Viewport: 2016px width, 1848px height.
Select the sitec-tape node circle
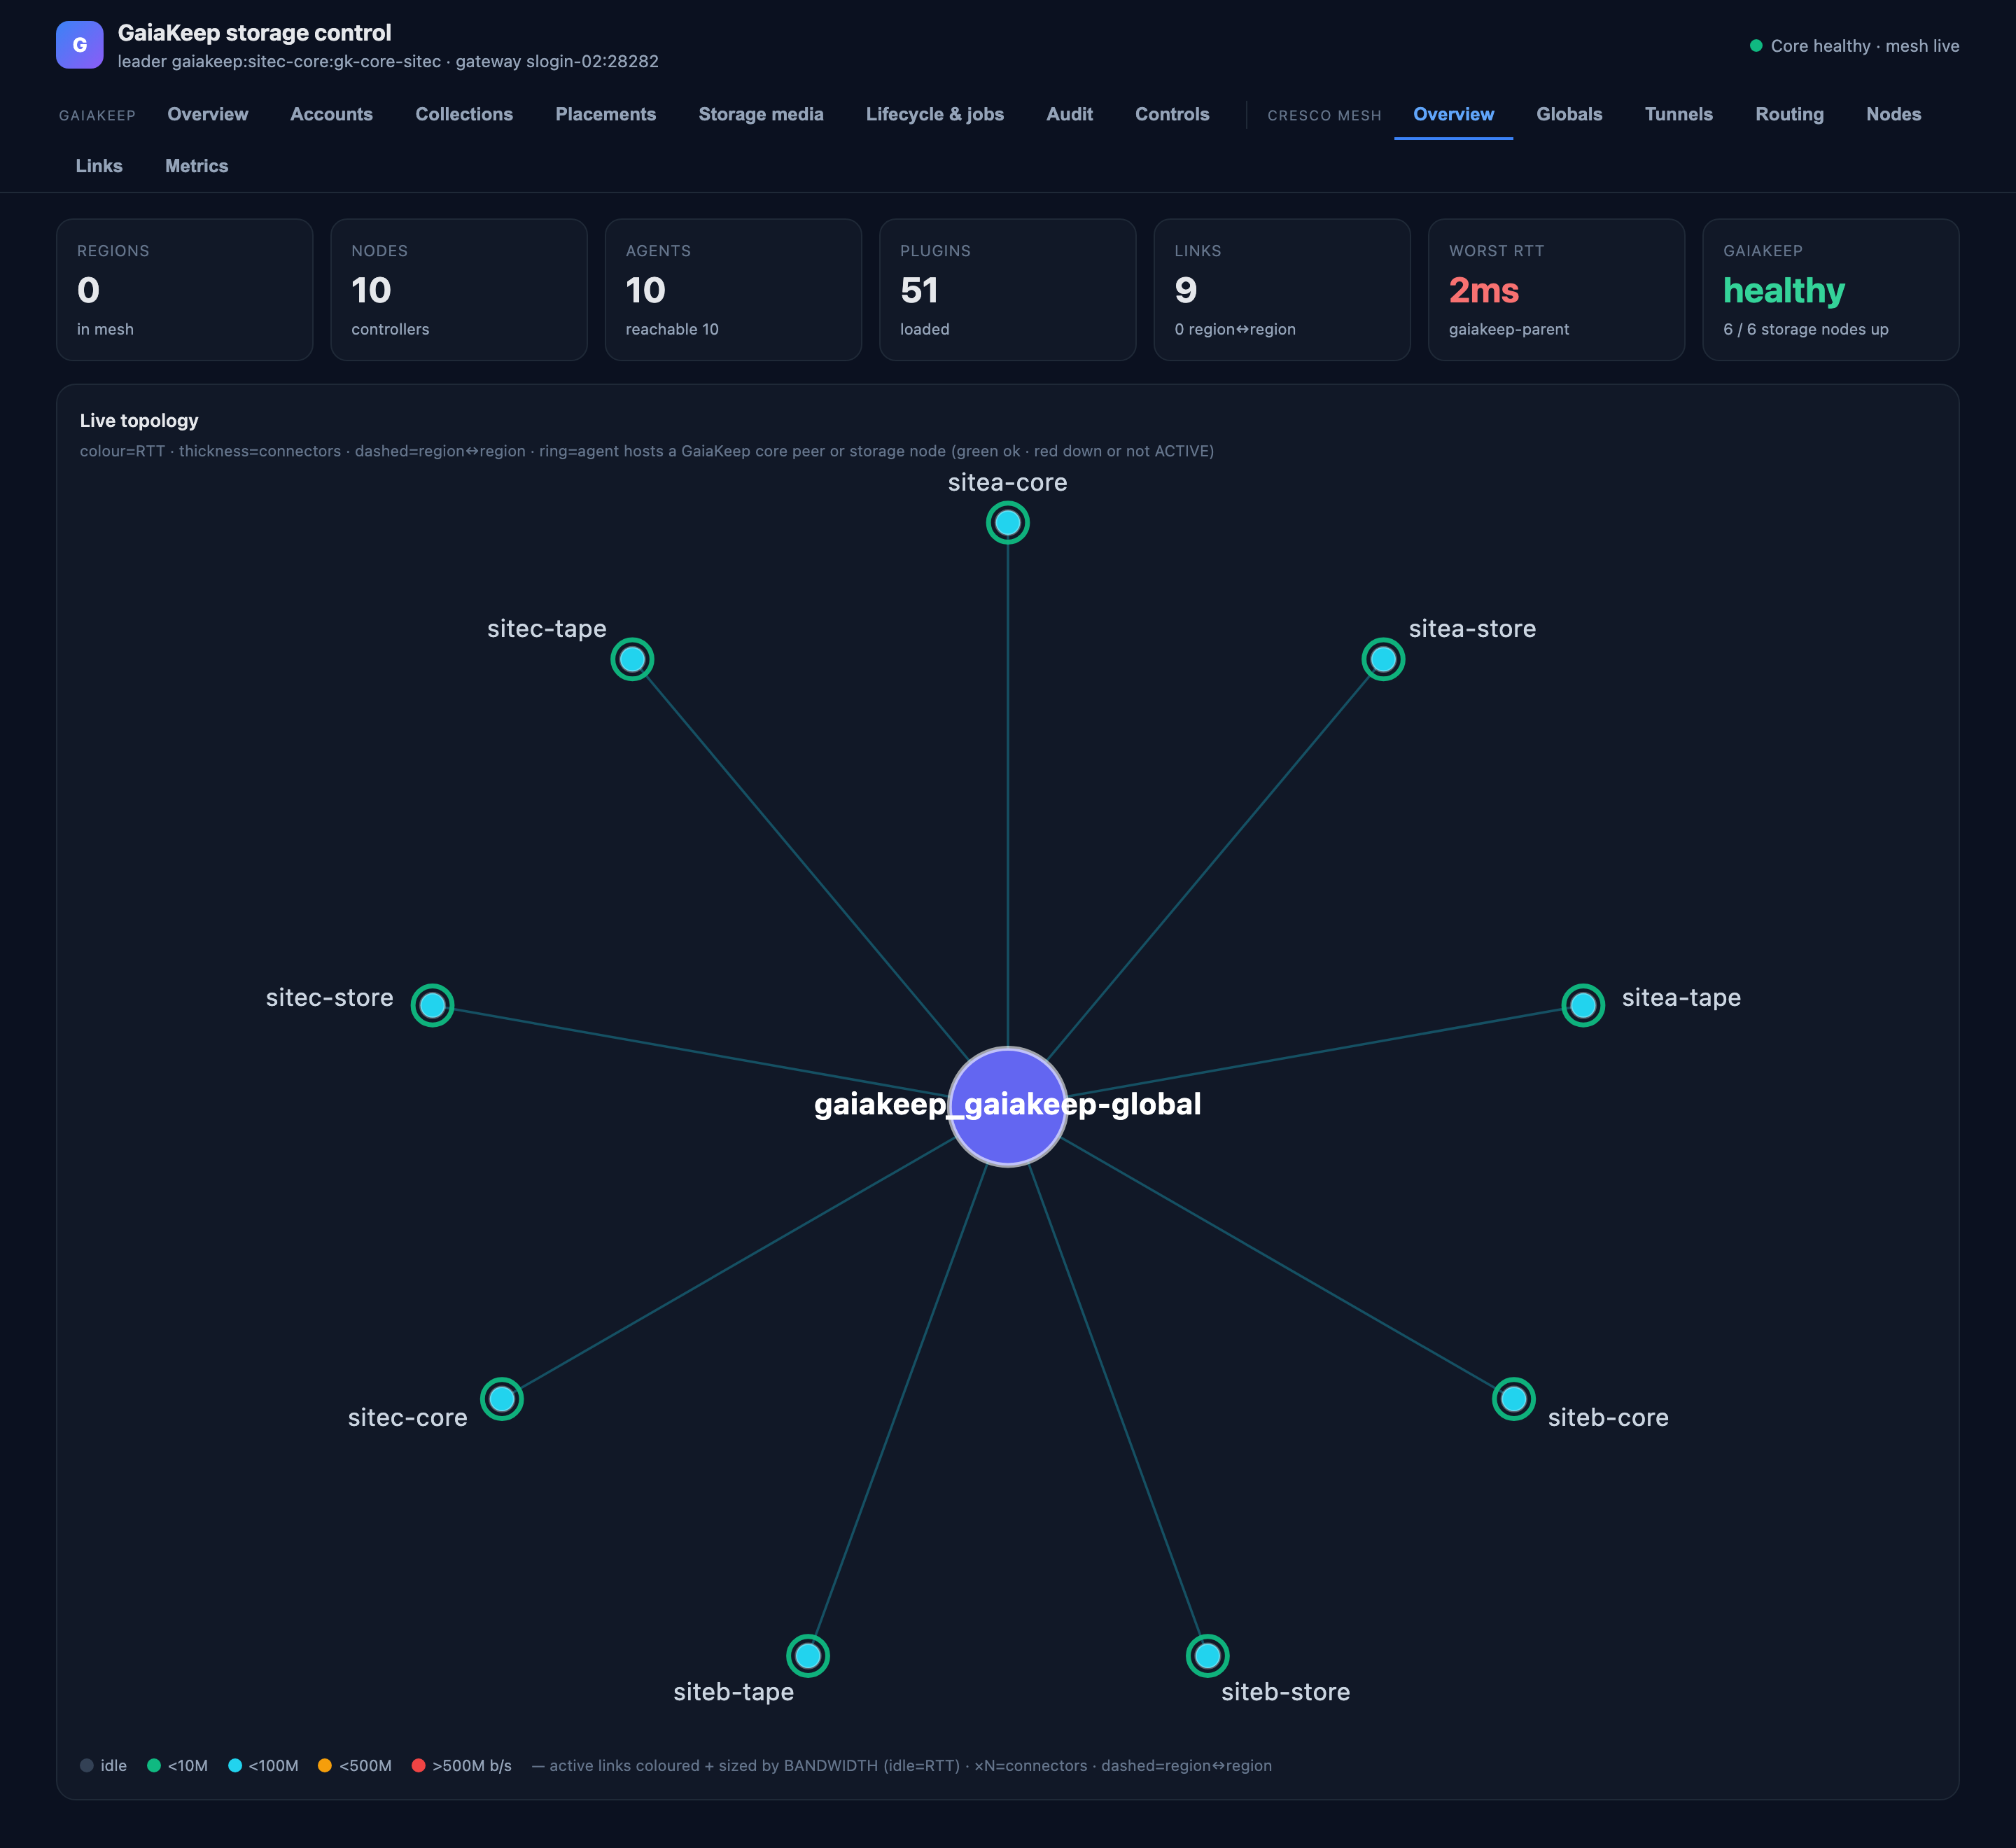point(632,659)
